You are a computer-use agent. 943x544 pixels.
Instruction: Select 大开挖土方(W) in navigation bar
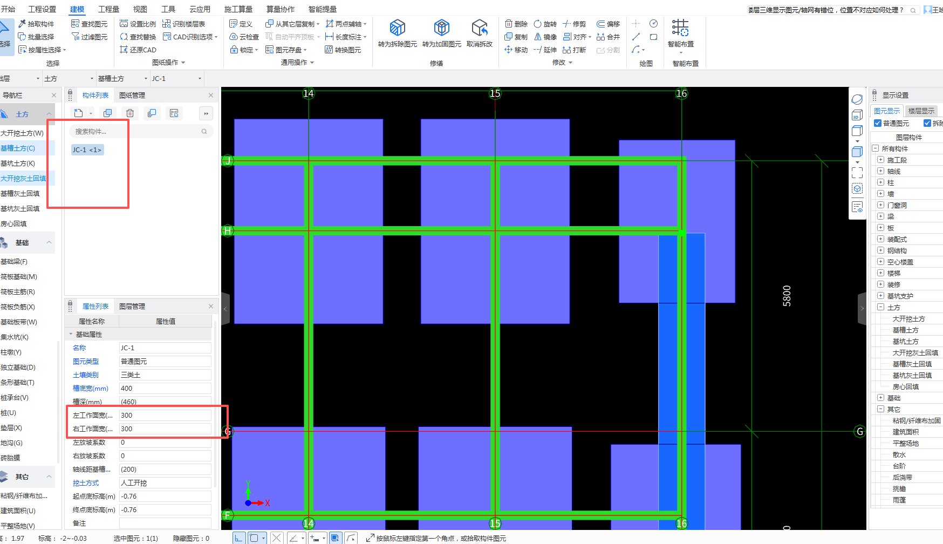point(22,133)
